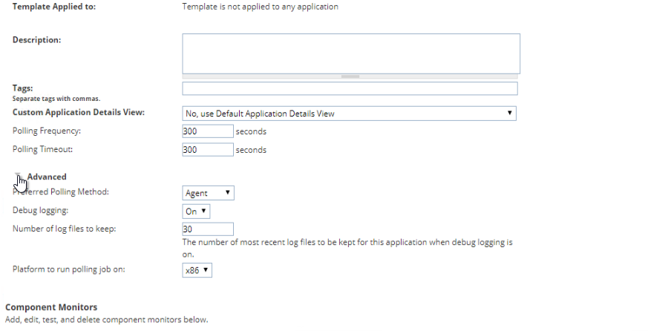Focus the Description text area
This screenshot has height=331, width=648.
[351, 53]
